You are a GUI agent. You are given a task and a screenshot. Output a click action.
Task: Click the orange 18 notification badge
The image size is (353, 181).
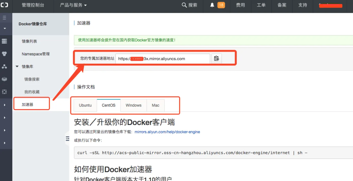point(221,5)
